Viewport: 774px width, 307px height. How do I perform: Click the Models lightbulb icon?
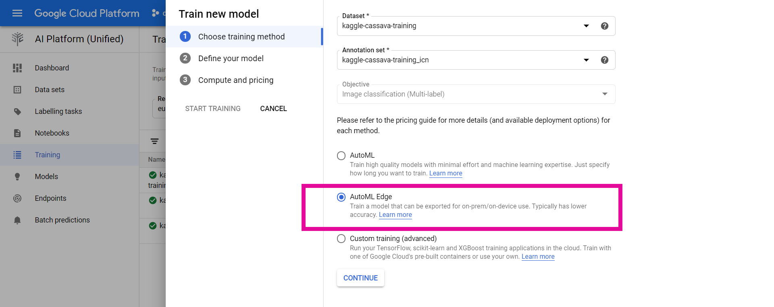pyautogui.click(x=17, y=177)
